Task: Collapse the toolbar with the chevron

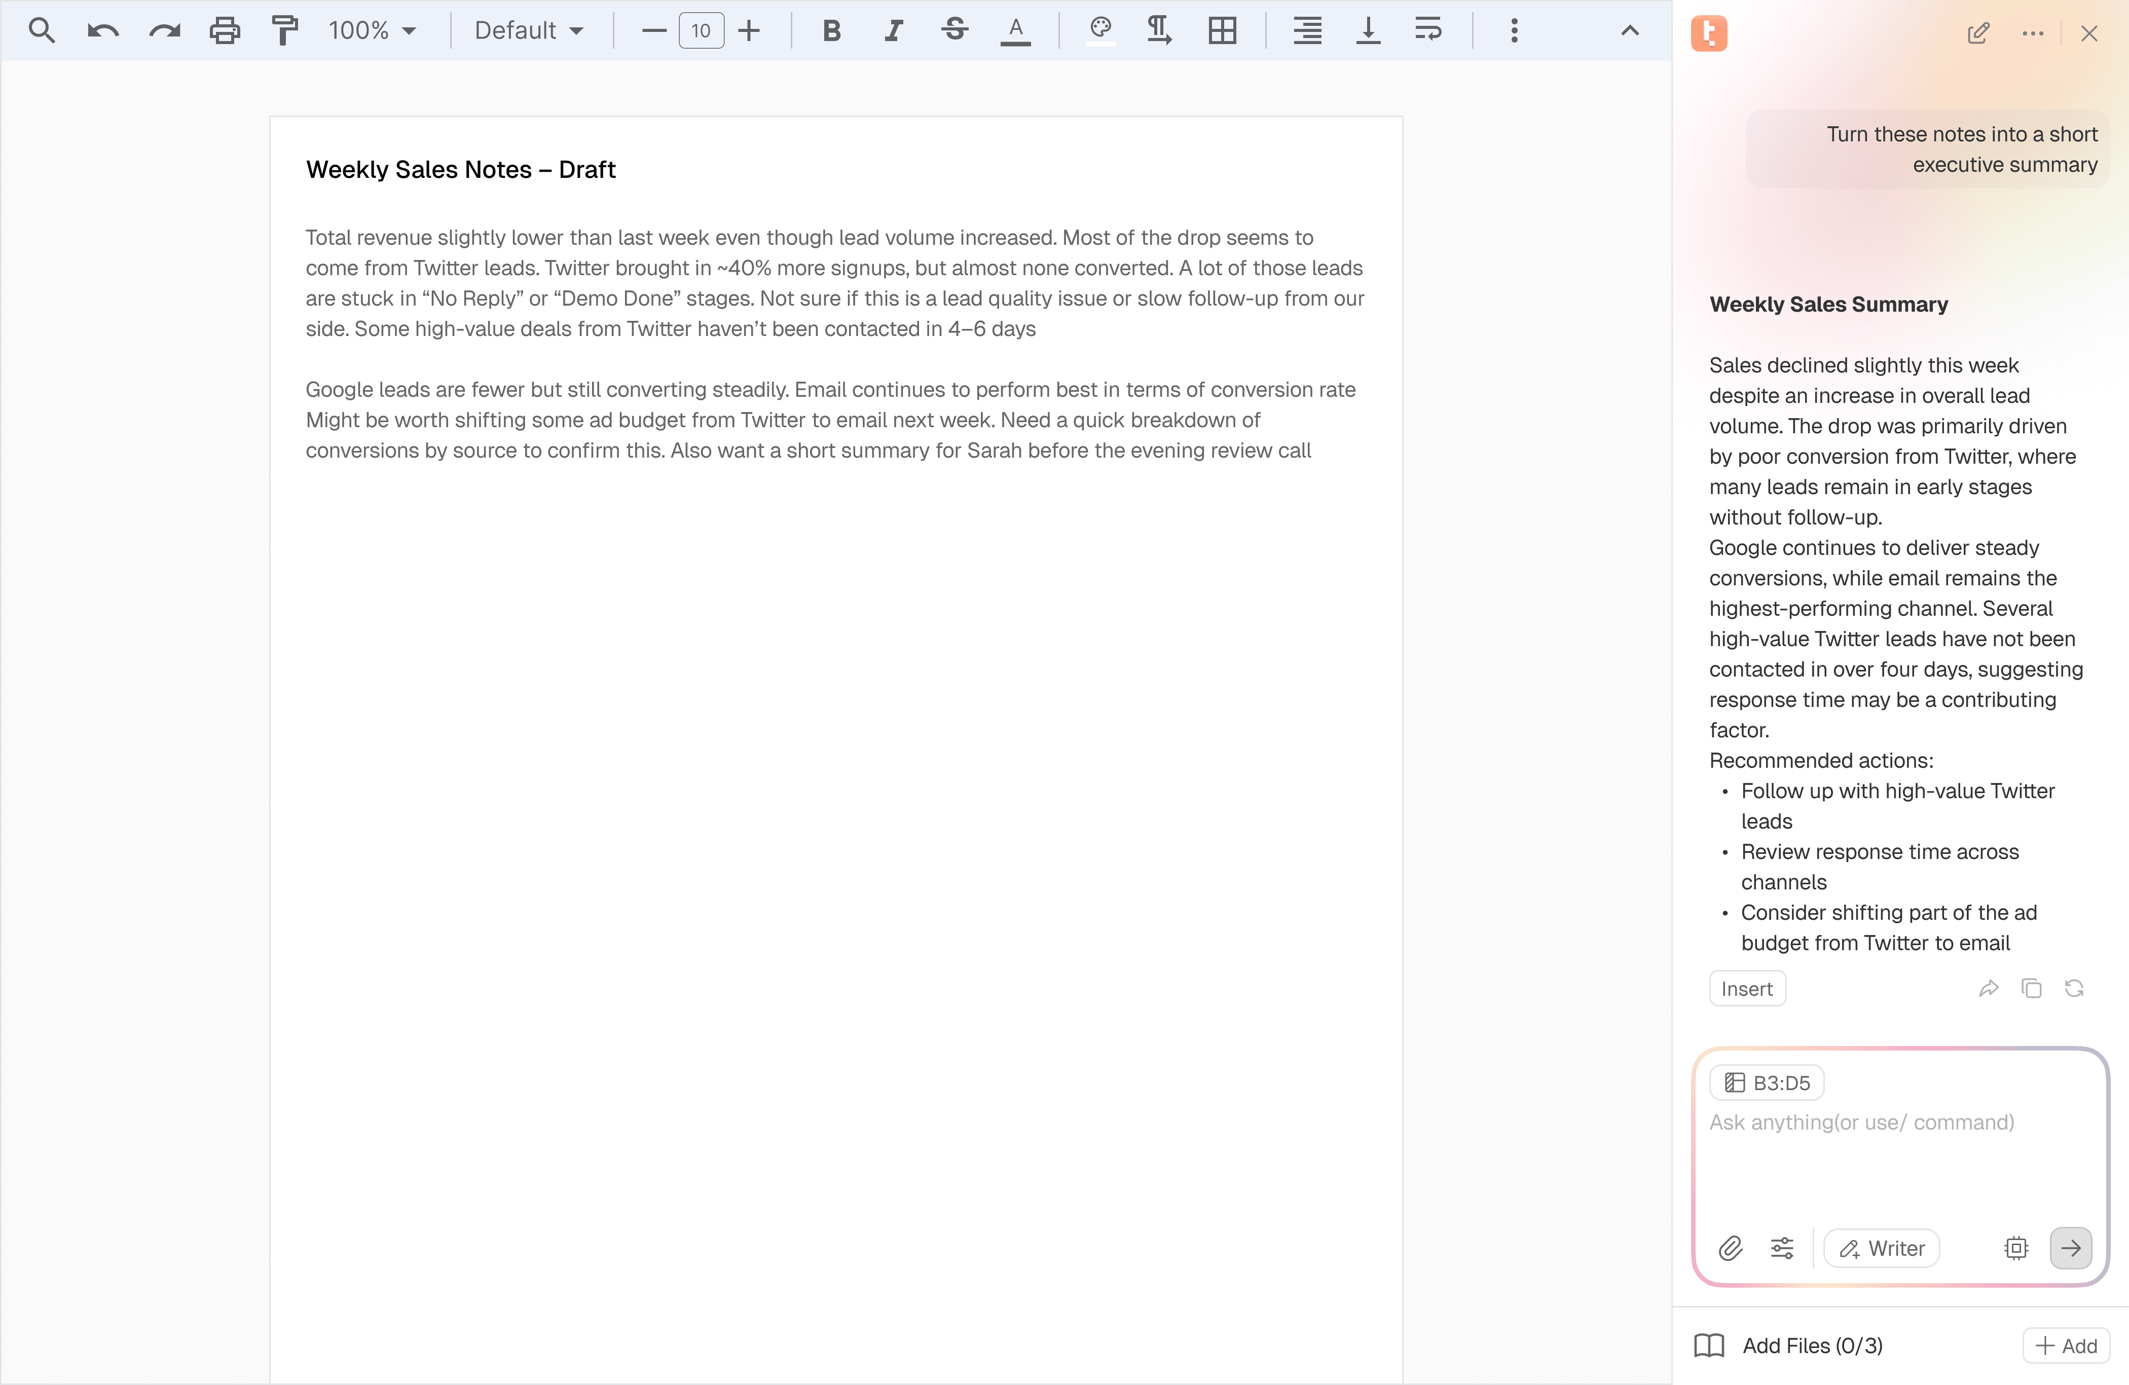Action: [1630, 30]
